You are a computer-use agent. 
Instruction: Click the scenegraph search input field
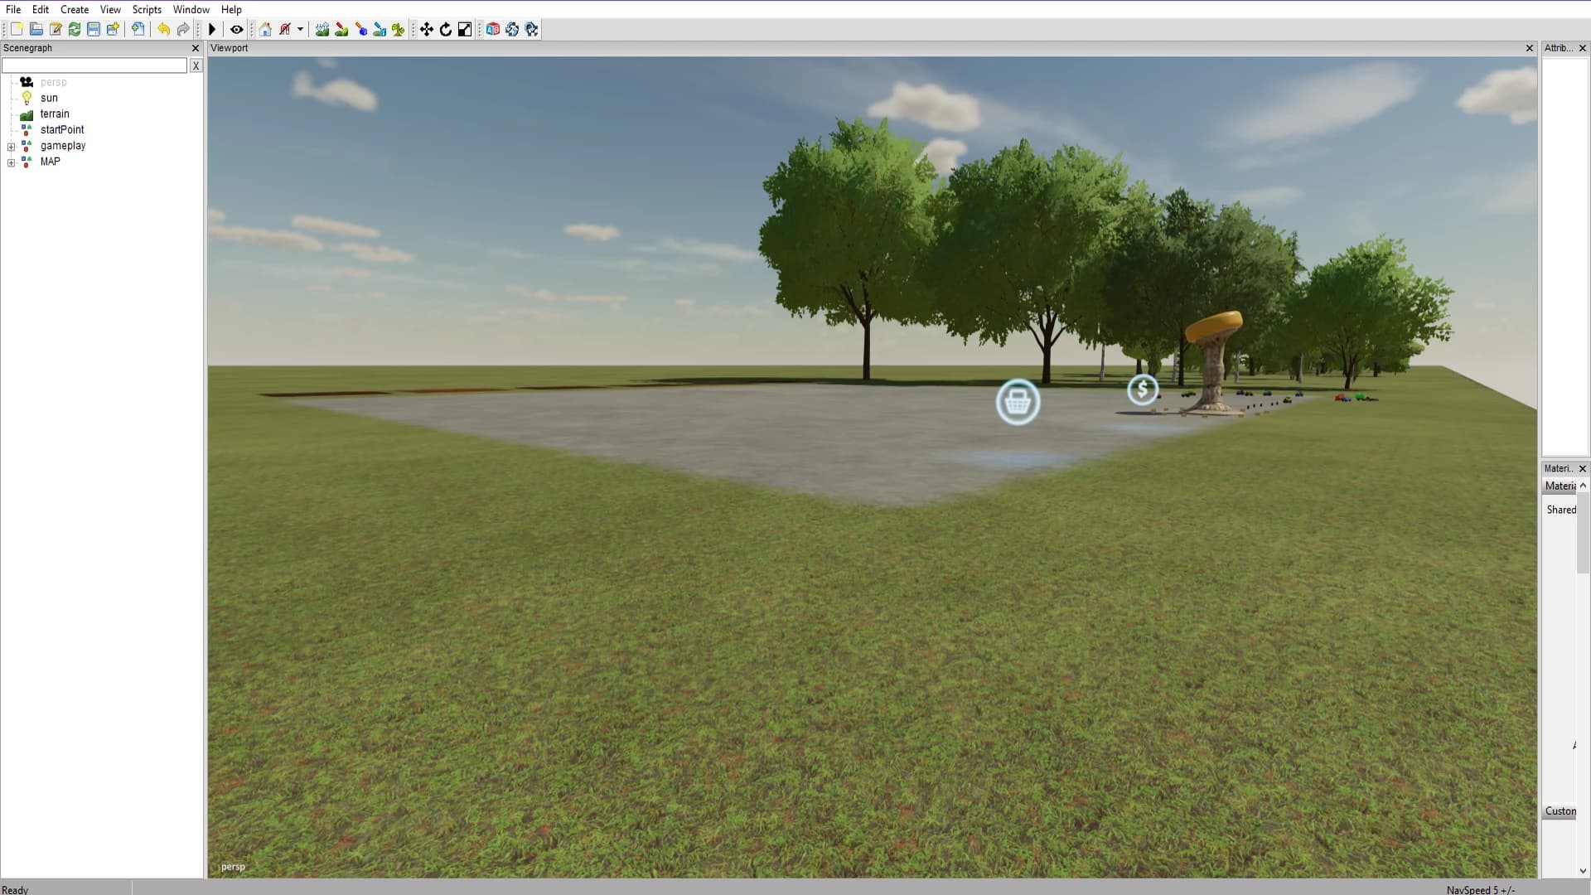click(x=94, y=65)
